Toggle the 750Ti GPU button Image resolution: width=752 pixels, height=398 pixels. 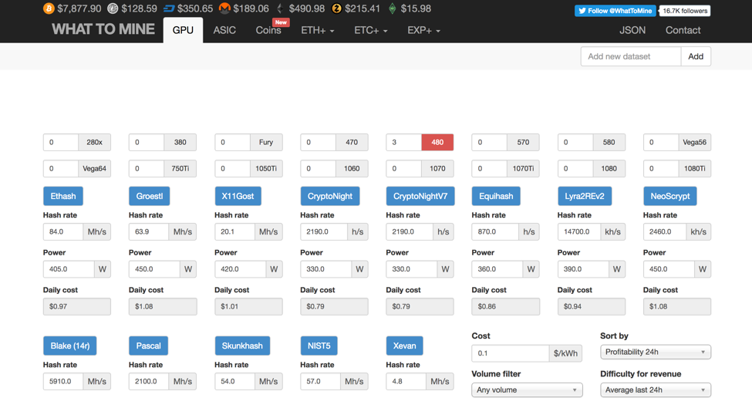(180, 168)
